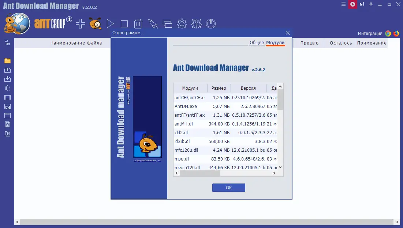
Task: Open the hamburger menu in title bar
Action: (343, 4)
